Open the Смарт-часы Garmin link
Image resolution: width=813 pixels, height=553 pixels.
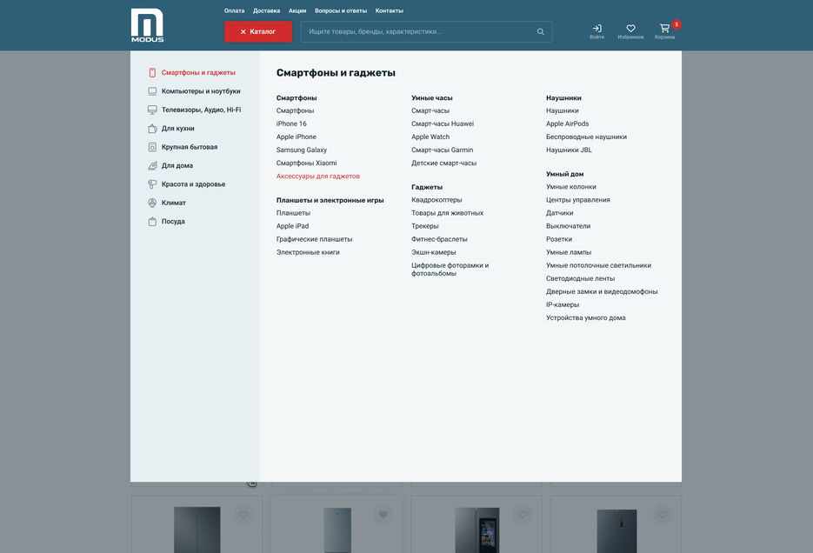point(443,150)
